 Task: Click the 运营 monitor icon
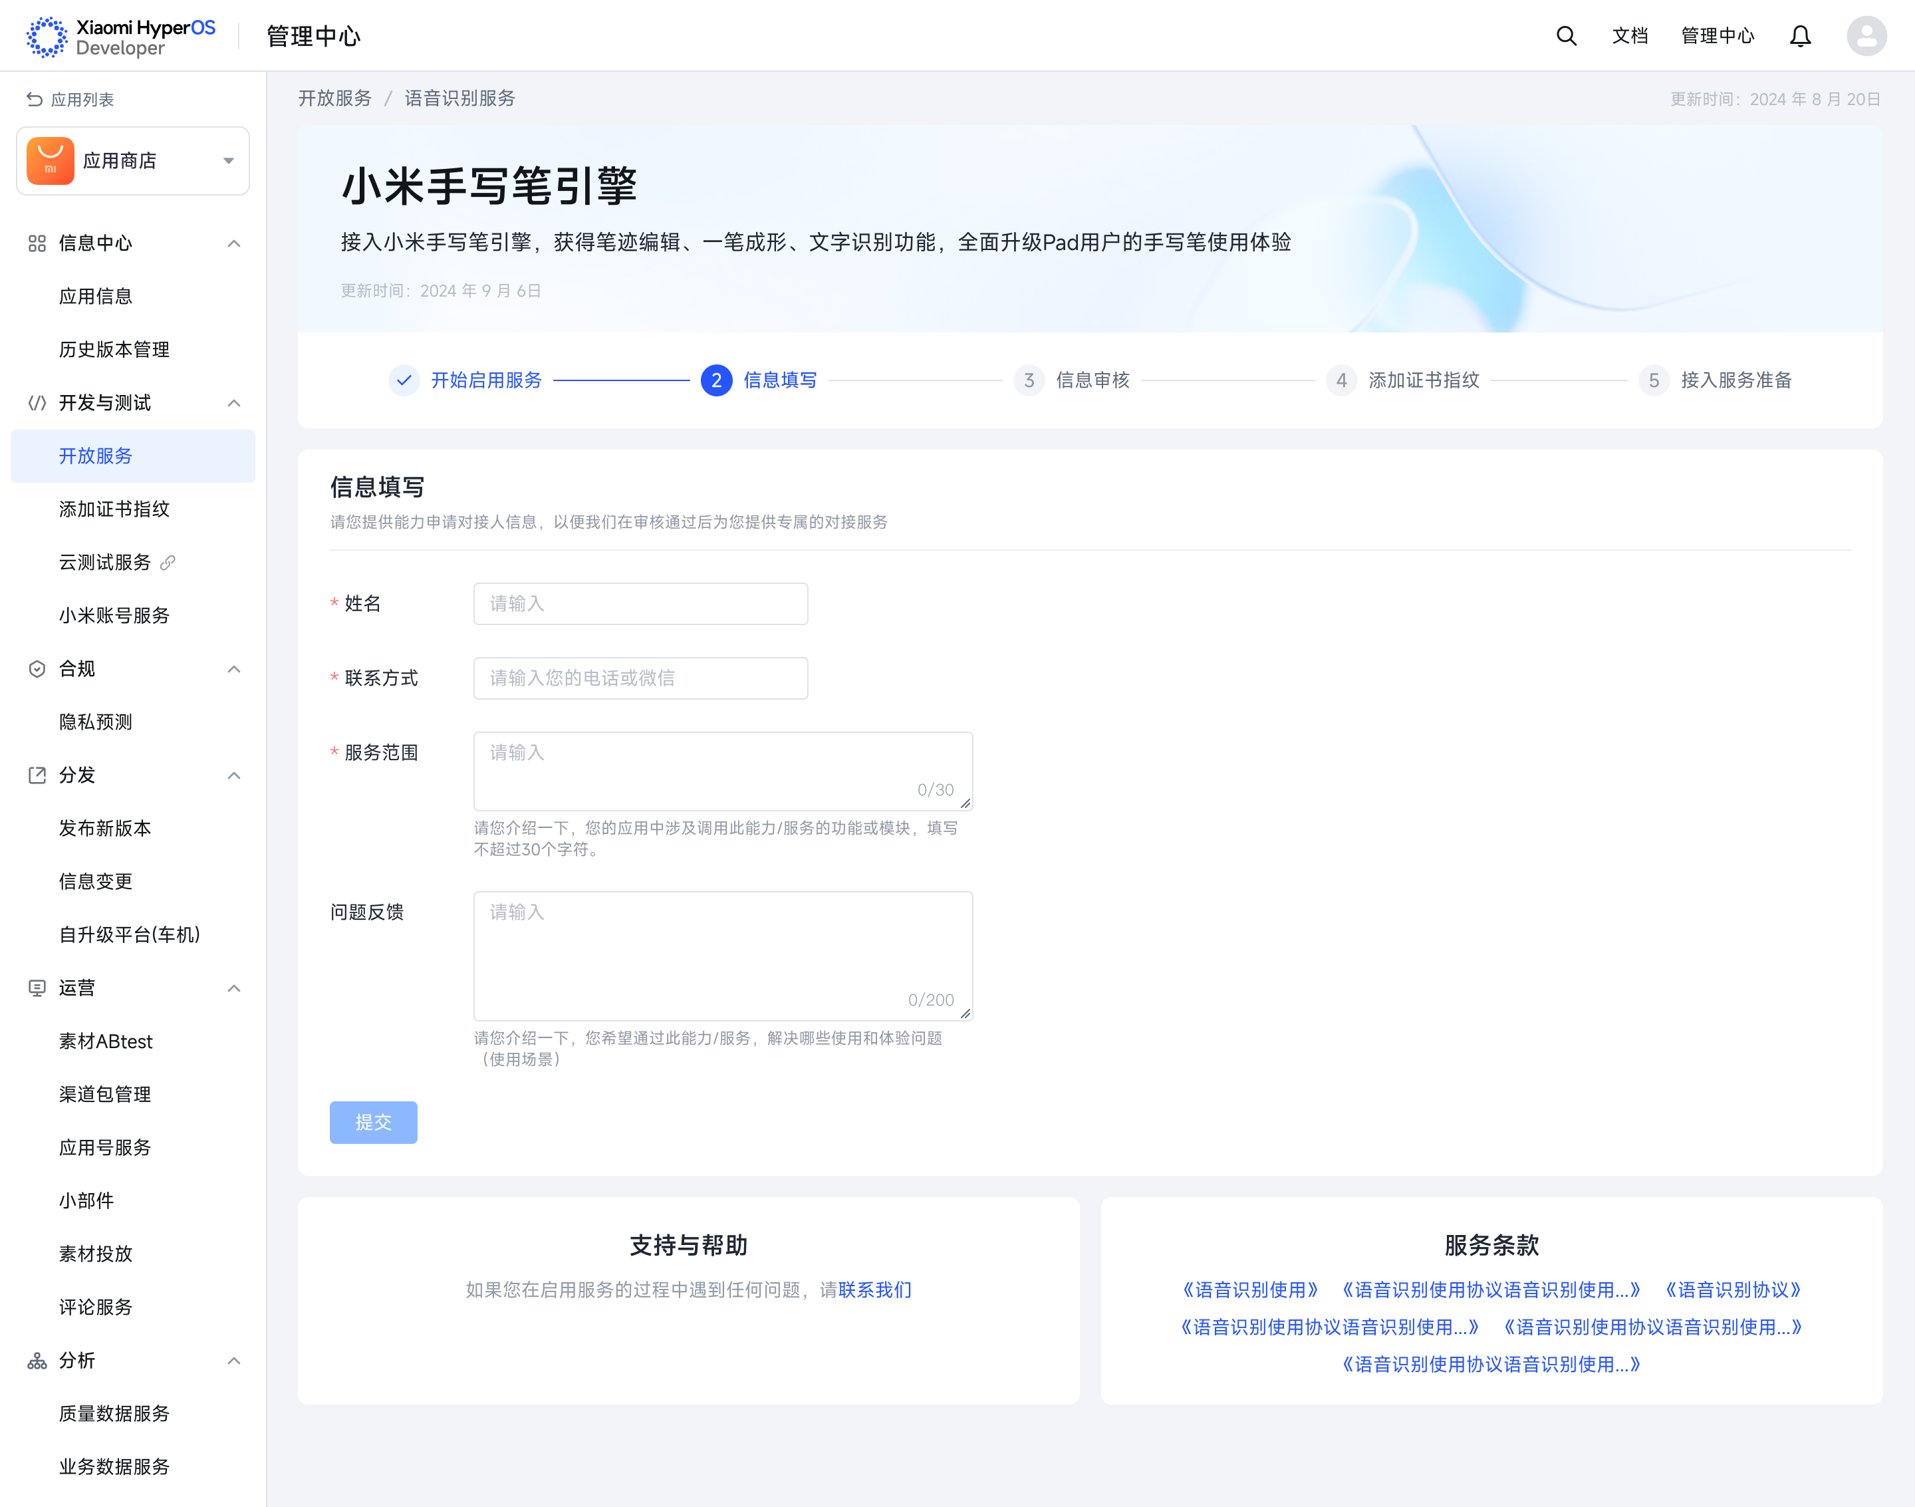tap(37, 988)
